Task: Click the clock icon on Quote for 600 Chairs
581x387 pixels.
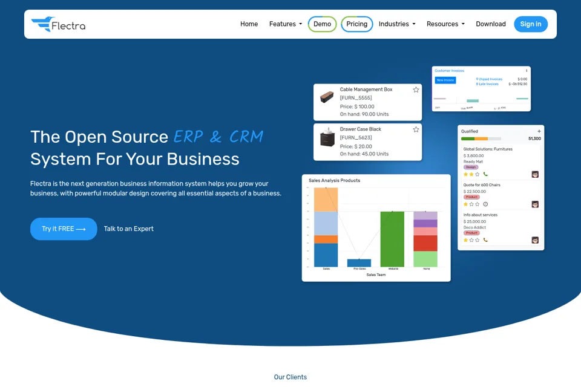Action: [x=485, y=204]
